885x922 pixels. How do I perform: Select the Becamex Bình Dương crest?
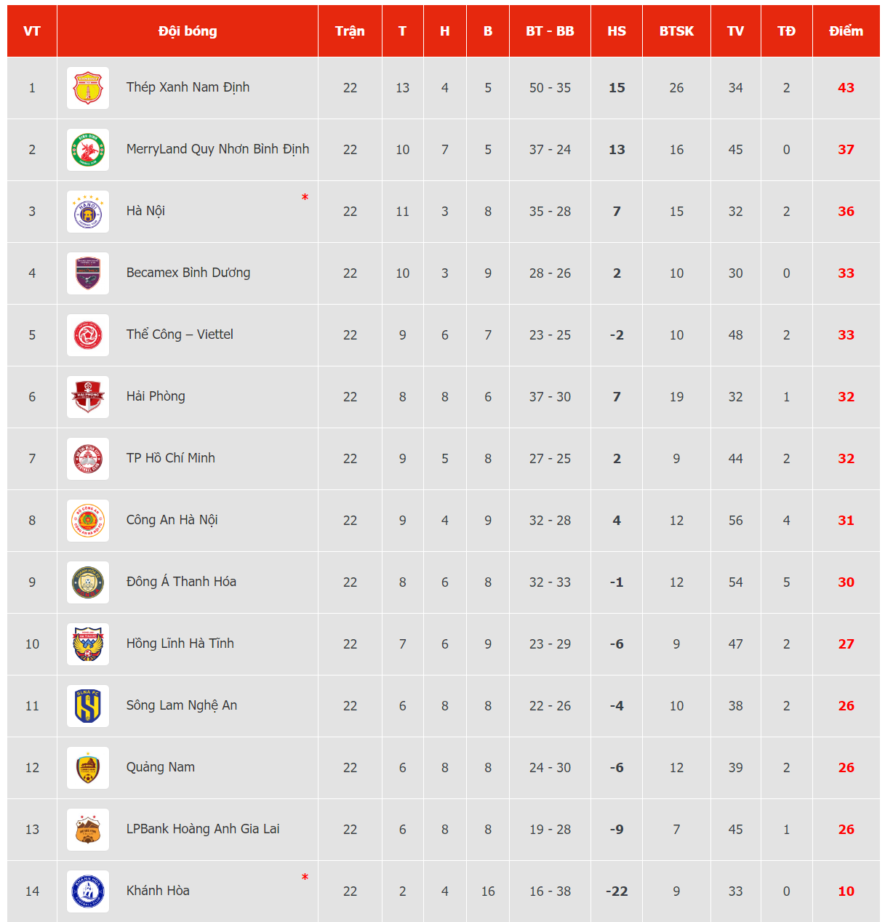[x=88, y=273]
